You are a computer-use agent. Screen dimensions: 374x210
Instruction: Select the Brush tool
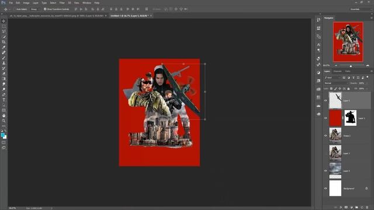coord(4,58)
